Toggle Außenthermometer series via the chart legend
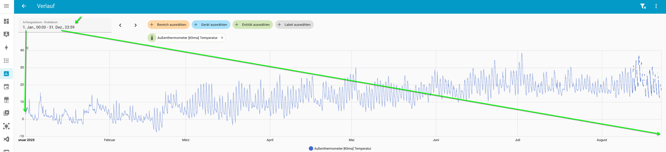Screen dimensions: 666x152 340,149
